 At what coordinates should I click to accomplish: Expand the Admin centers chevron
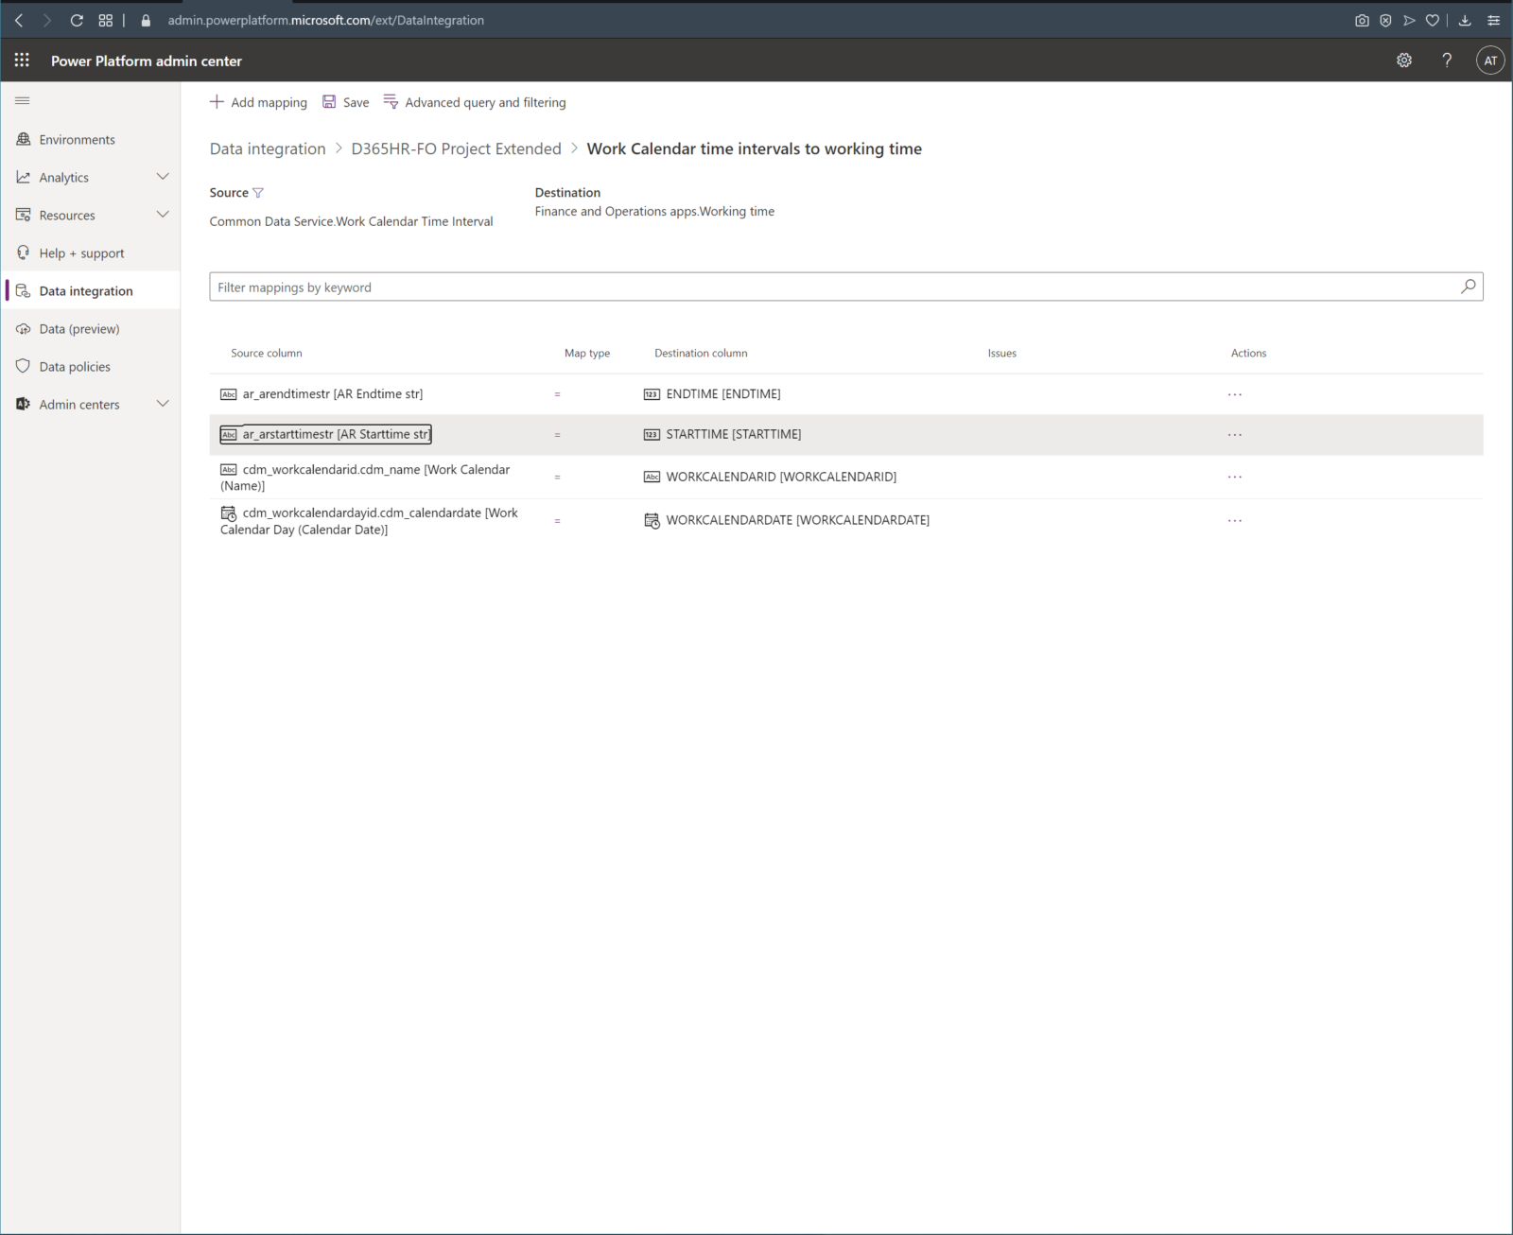click(x=163, y=404)
